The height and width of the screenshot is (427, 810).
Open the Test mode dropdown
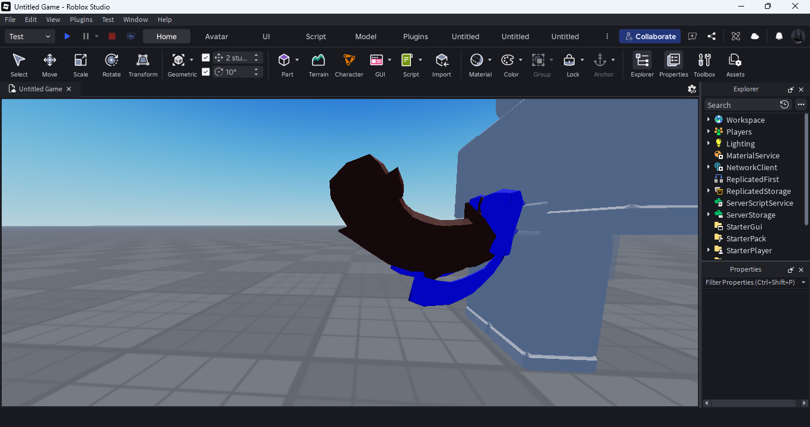coord(30,36)
